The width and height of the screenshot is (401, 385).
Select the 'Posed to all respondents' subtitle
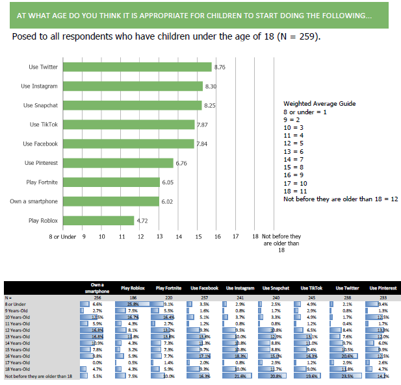(166, 36)
